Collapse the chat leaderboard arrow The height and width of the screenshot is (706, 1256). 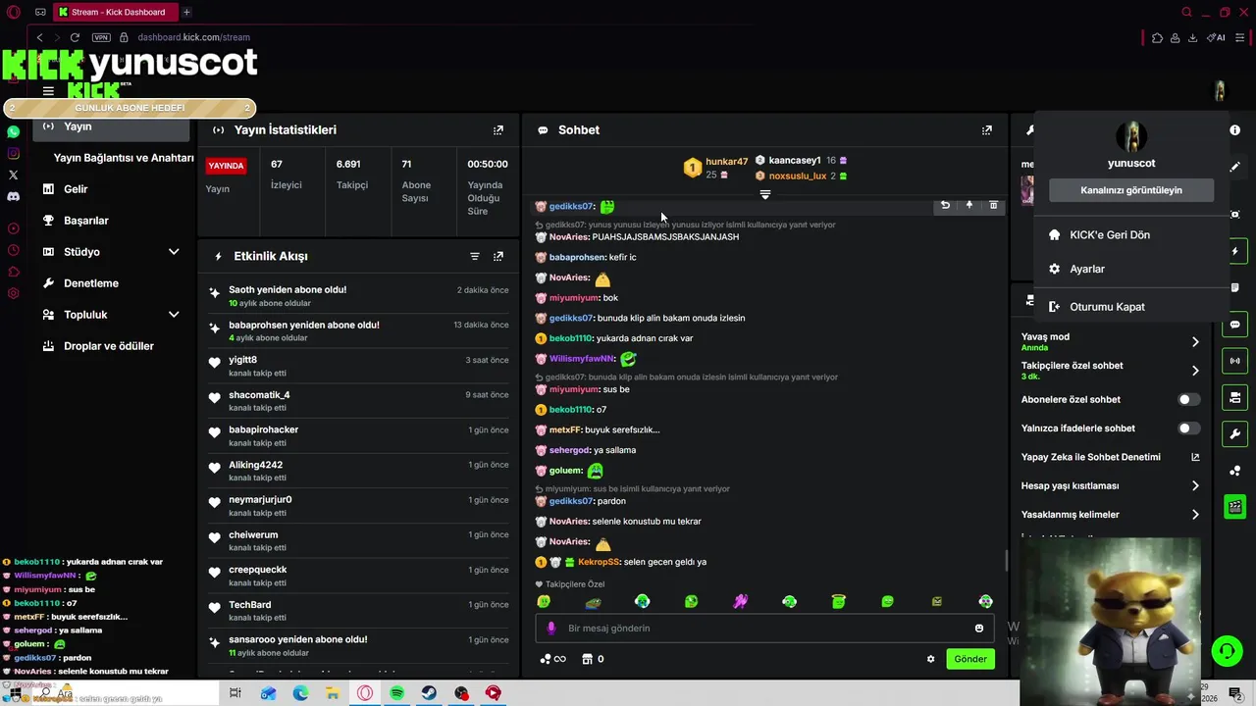tap(765, 194)
